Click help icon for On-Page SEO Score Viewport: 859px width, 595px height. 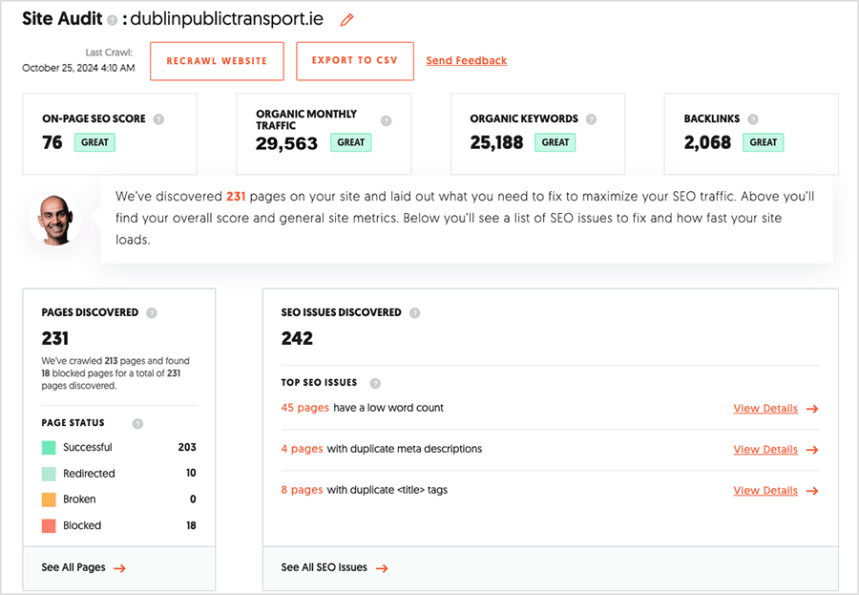[x=158, y=119]
